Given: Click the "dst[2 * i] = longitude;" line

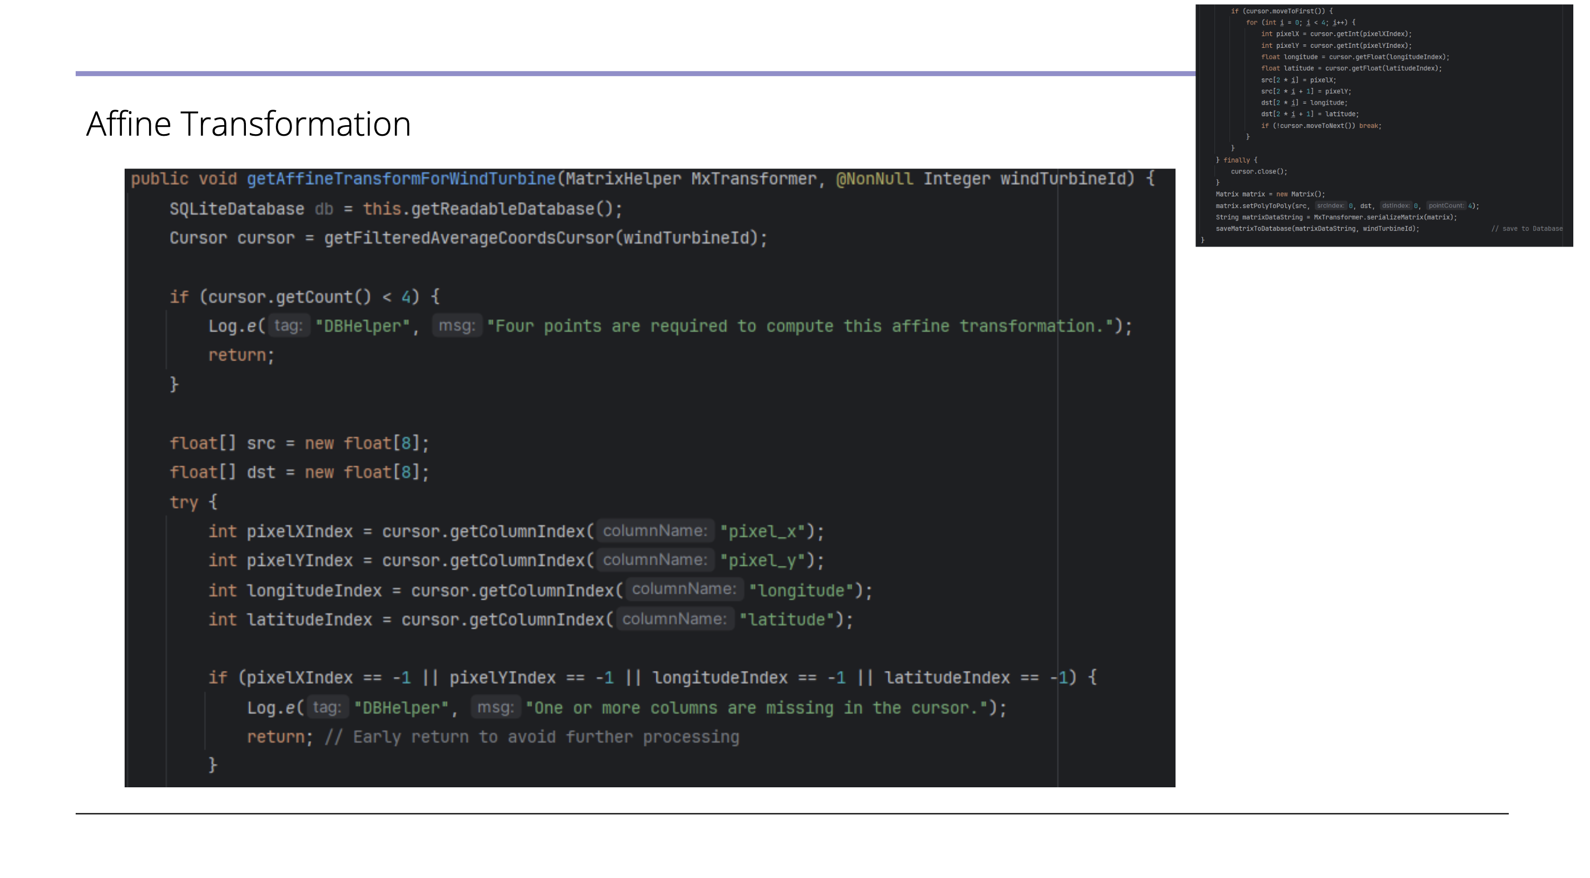Looking at the screenshot, I should 1303,103.
